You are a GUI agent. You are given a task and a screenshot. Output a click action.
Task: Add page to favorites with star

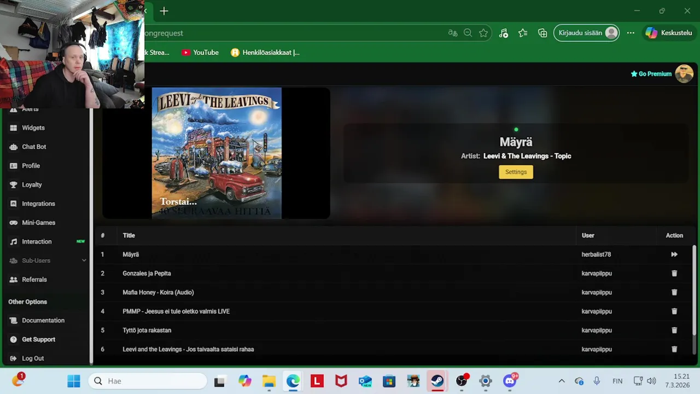point(483,33)
